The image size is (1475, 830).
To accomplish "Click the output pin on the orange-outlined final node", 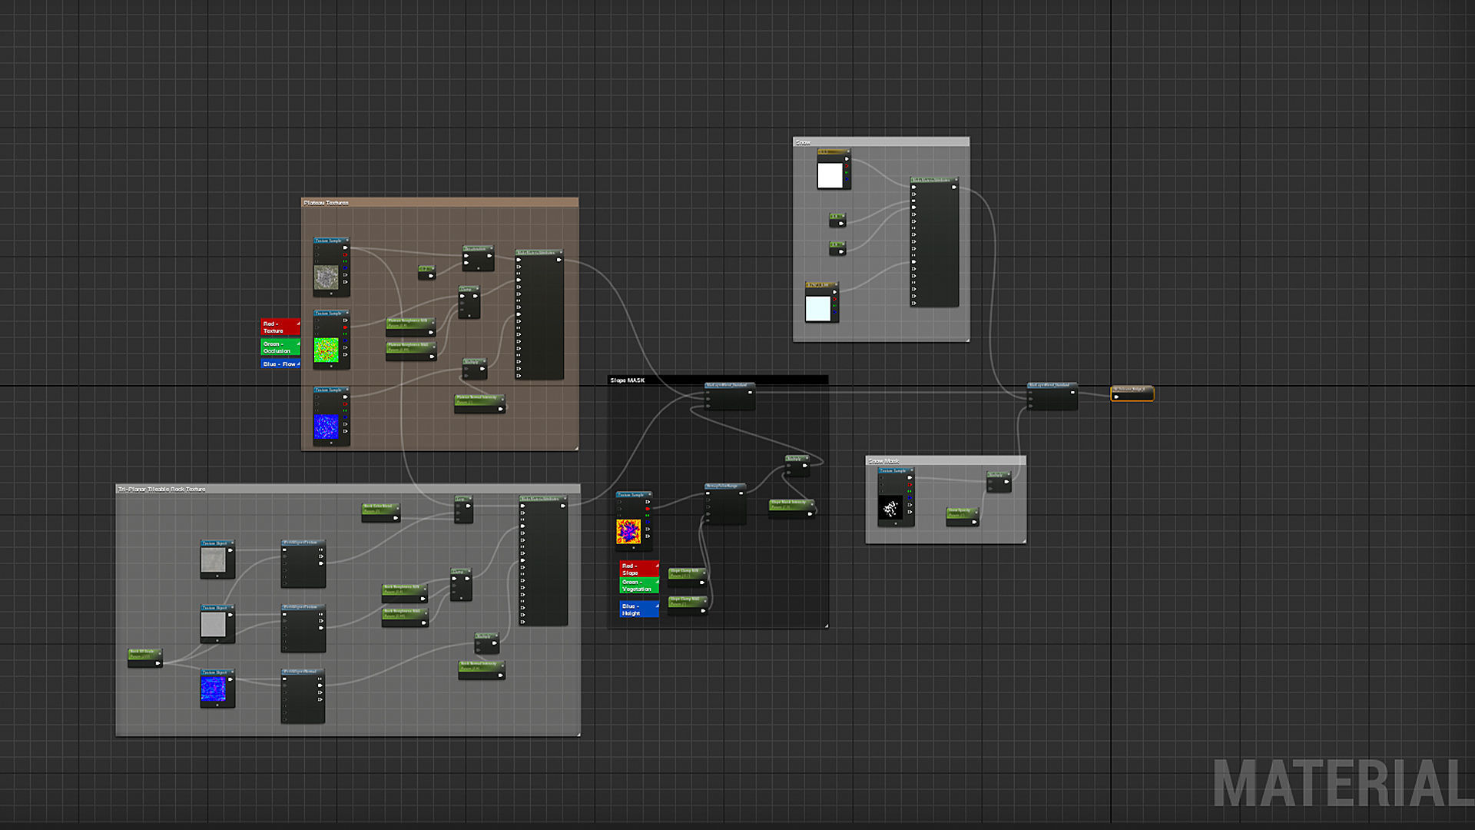I will pyautogui.click(x=1116, y=397).
